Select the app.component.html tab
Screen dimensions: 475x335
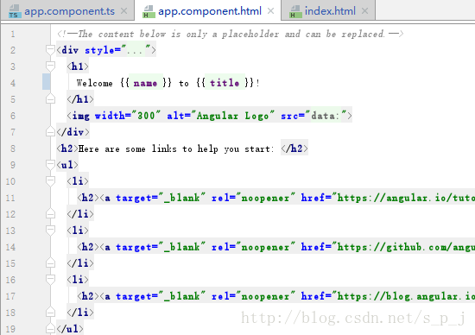click(209, 11)
